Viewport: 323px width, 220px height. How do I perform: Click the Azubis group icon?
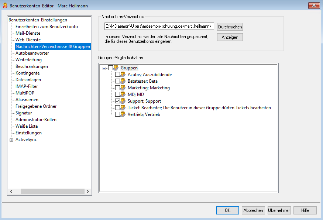[123, 75]
